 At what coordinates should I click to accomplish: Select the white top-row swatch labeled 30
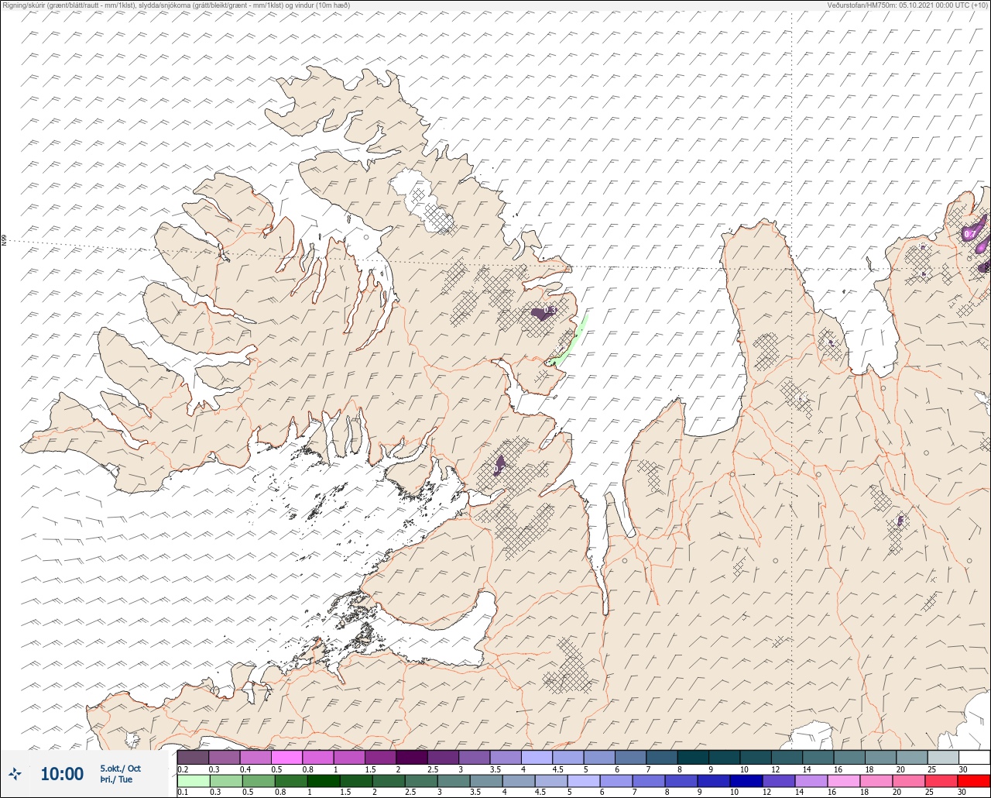tap(974, 757)
